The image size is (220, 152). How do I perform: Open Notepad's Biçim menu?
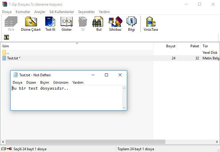pos(45,83)
